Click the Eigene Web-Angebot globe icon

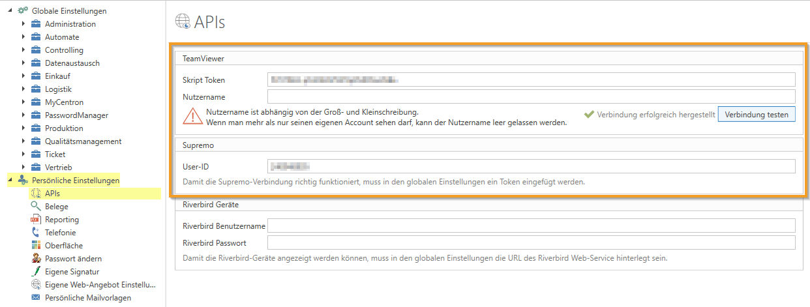point(36,285)
